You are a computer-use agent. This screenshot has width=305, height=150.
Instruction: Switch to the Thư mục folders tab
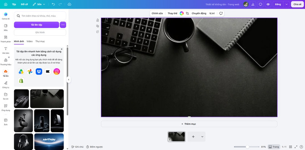40,41
